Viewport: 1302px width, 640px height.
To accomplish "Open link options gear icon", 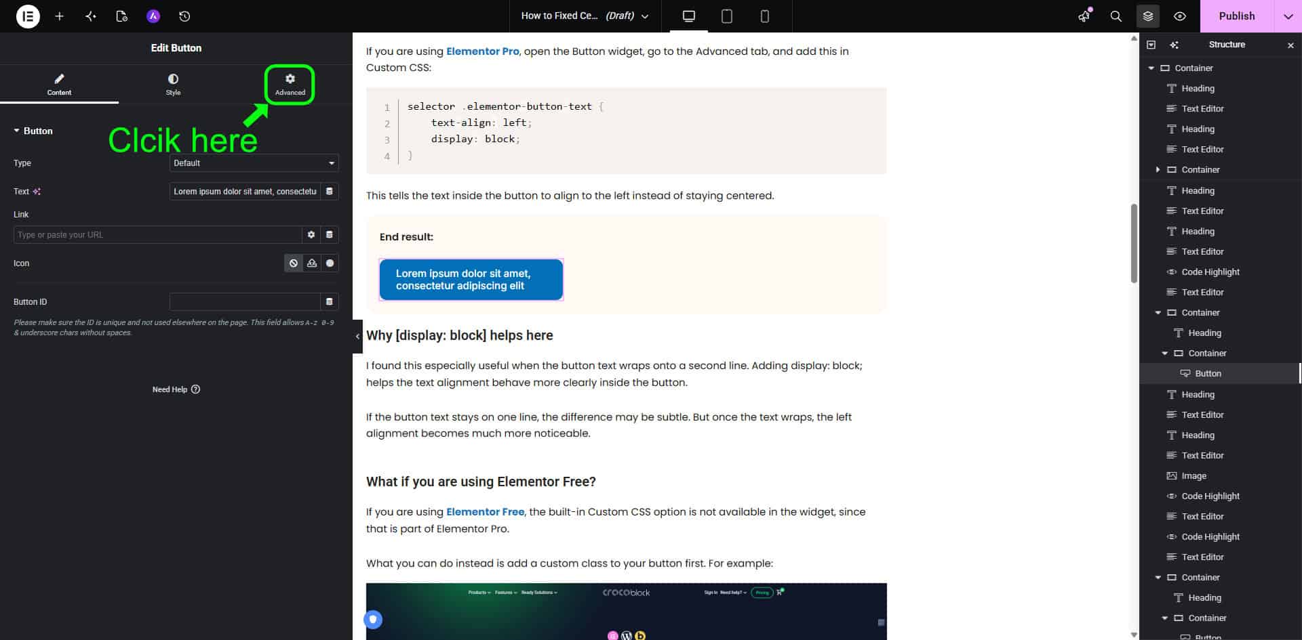I will coord(311,235).
